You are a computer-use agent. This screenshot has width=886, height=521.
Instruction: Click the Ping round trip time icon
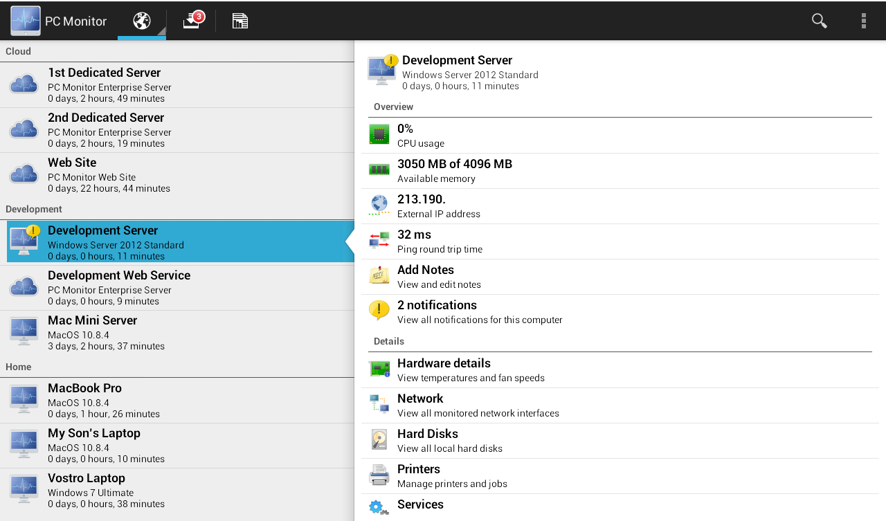click(379, 240)
